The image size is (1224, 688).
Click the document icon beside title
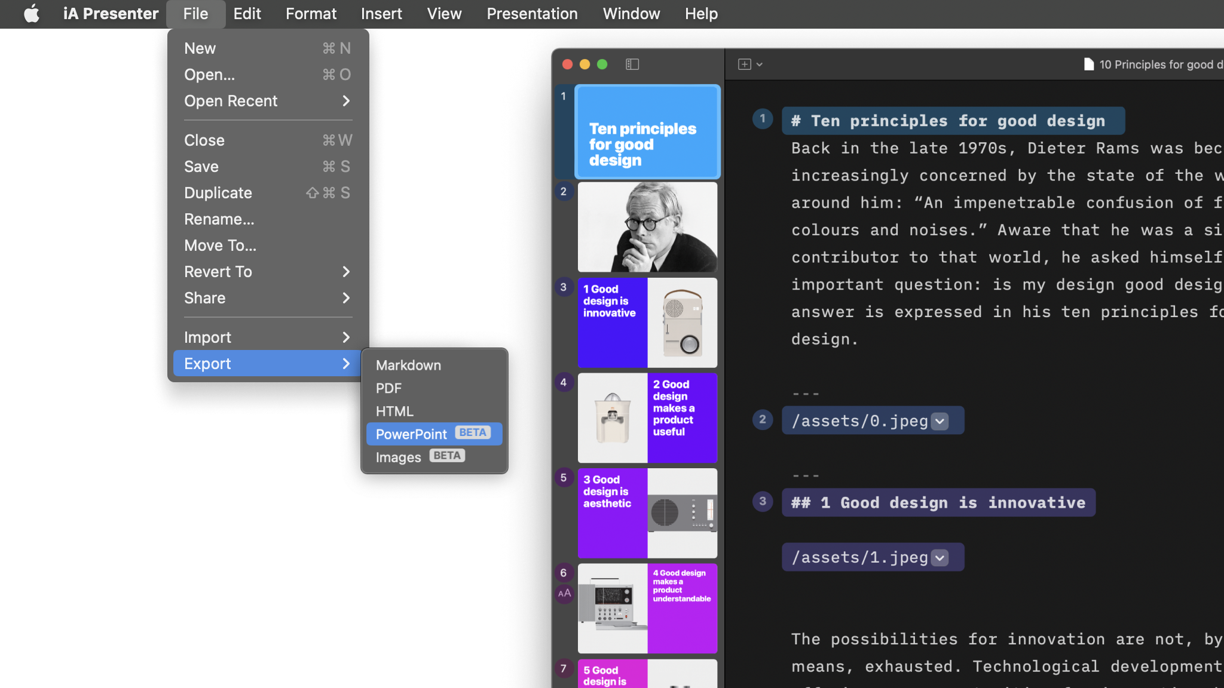click(x=1089, y=64)
